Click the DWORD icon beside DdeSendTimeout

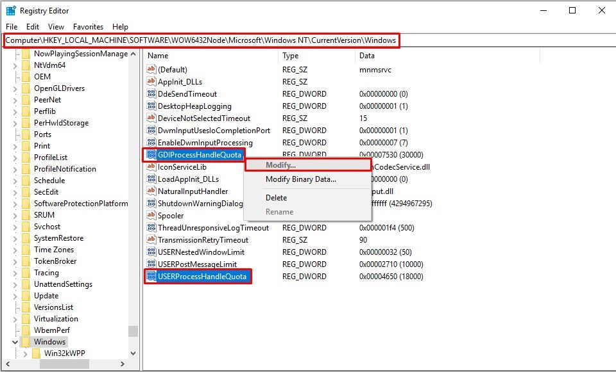pos(151,93)
